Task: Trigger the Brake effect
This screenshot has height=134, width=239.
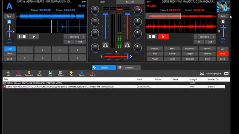Action: pos(207,59)
